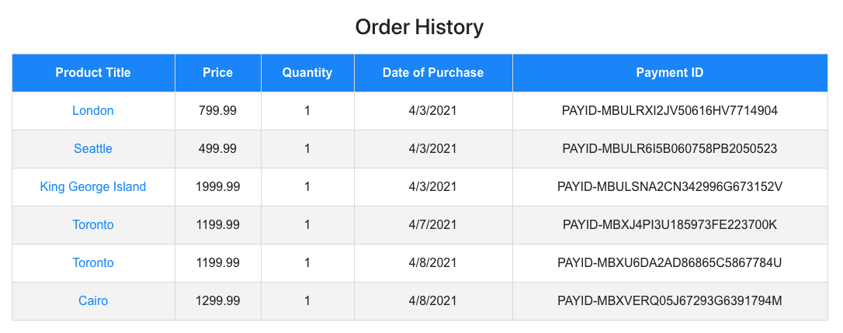This screenshot has width=843, height=333.
Task: Click the Order History heading
Action: [x=419, y=27]
